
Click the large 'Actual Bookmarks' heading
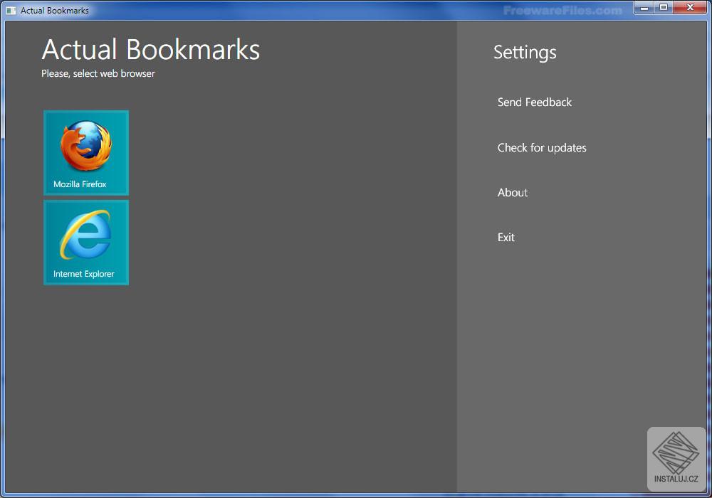[151, 49]
